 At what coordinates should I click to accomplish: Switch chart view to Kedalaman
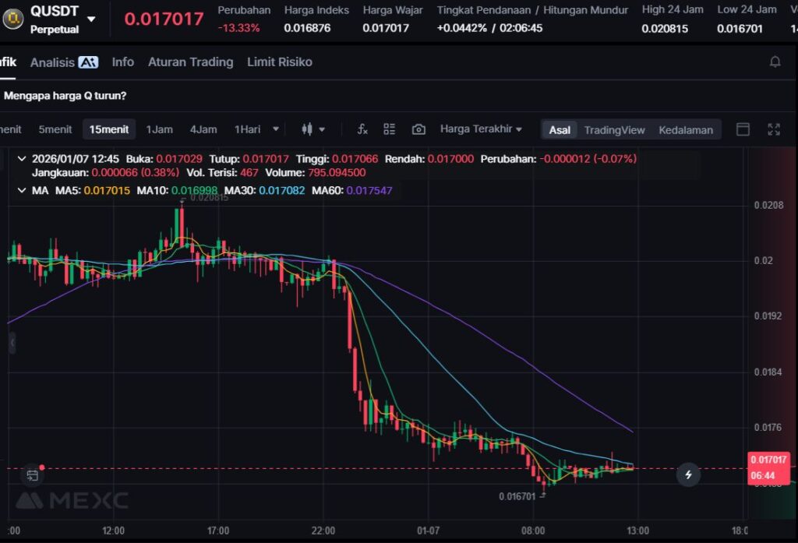point(685,130)
